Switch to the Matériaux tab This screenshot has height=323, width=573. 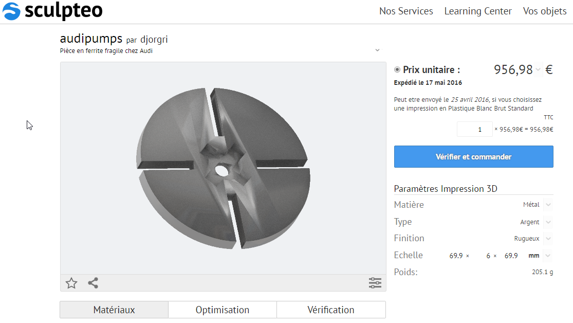click(x=114, y=310)
